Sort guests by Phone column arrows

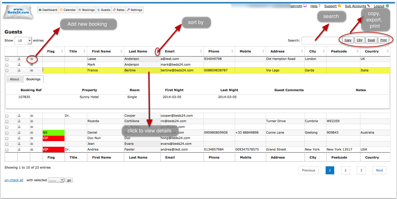[x=232, y=51]
